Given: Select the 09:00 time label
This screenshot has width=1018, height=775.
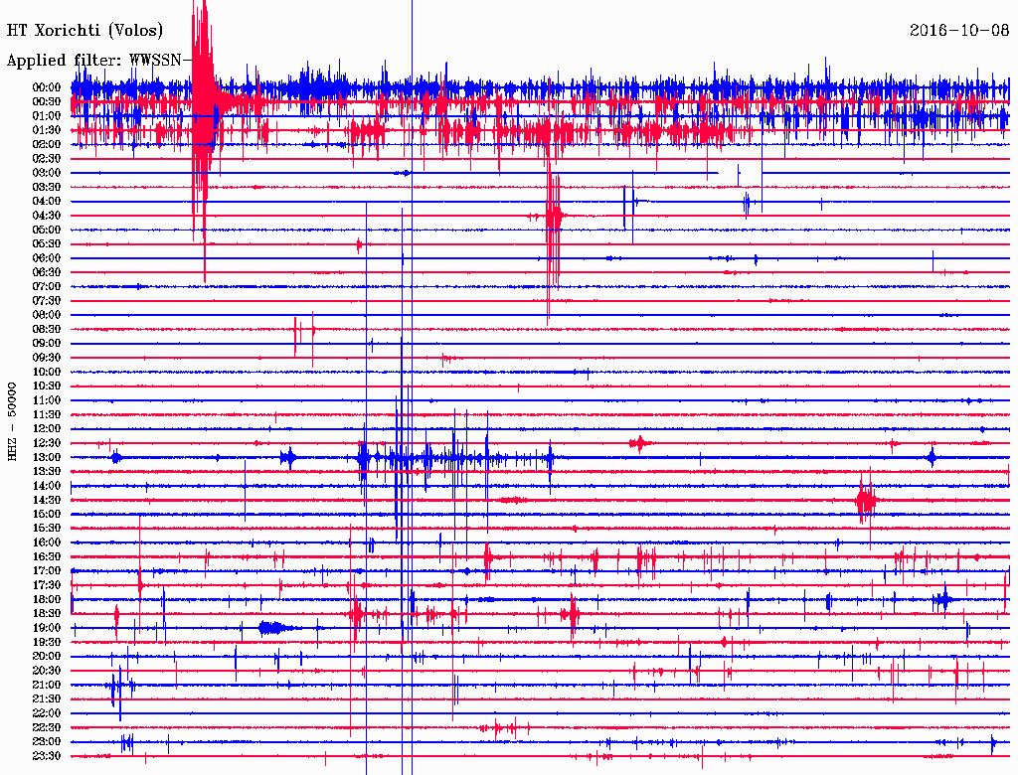Looking at the screenshot, I should click(47, 344).
